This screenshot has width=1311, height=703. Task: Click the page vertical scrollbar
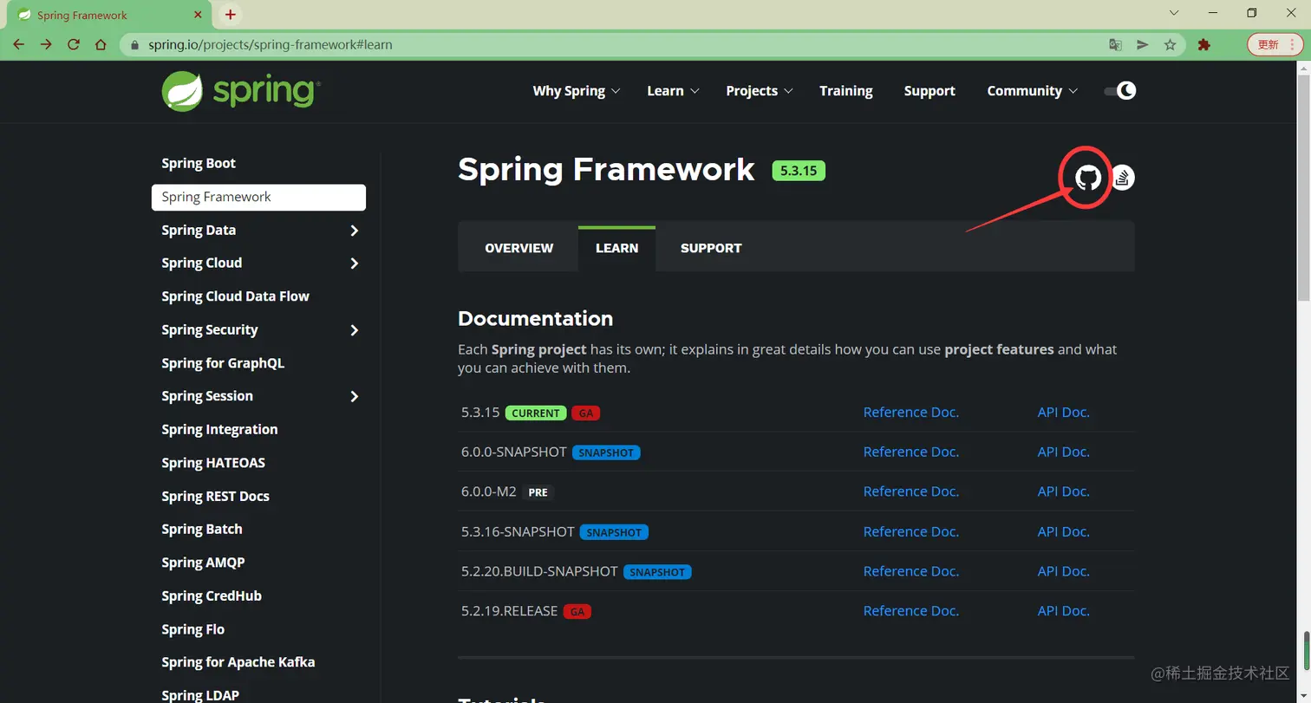click(1304, 186)
